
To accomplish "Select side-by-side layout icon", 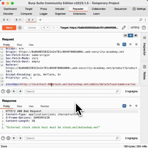I will (126, 36).
